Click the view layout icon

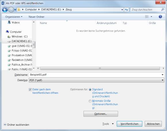tap(147, 17)
